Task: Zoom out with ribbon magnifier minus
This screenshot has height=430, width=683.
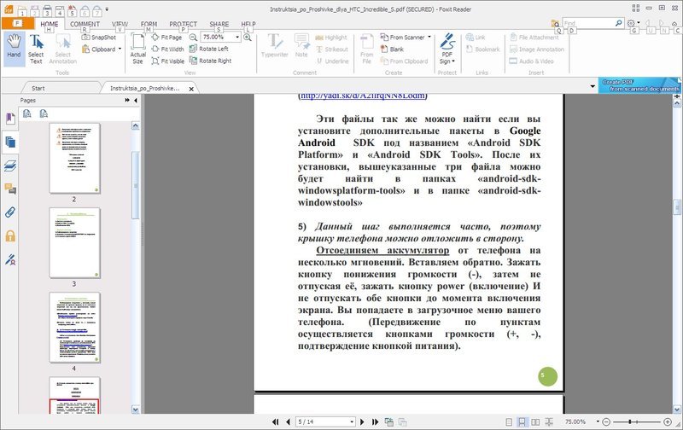Action: [193, 38]
